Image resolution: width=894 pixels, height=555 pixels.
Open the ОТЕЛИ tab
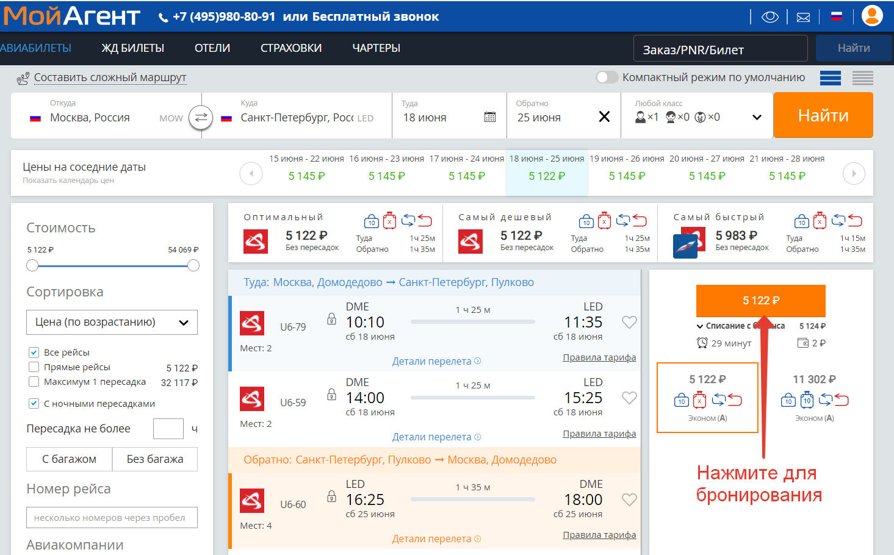(212, 48)
